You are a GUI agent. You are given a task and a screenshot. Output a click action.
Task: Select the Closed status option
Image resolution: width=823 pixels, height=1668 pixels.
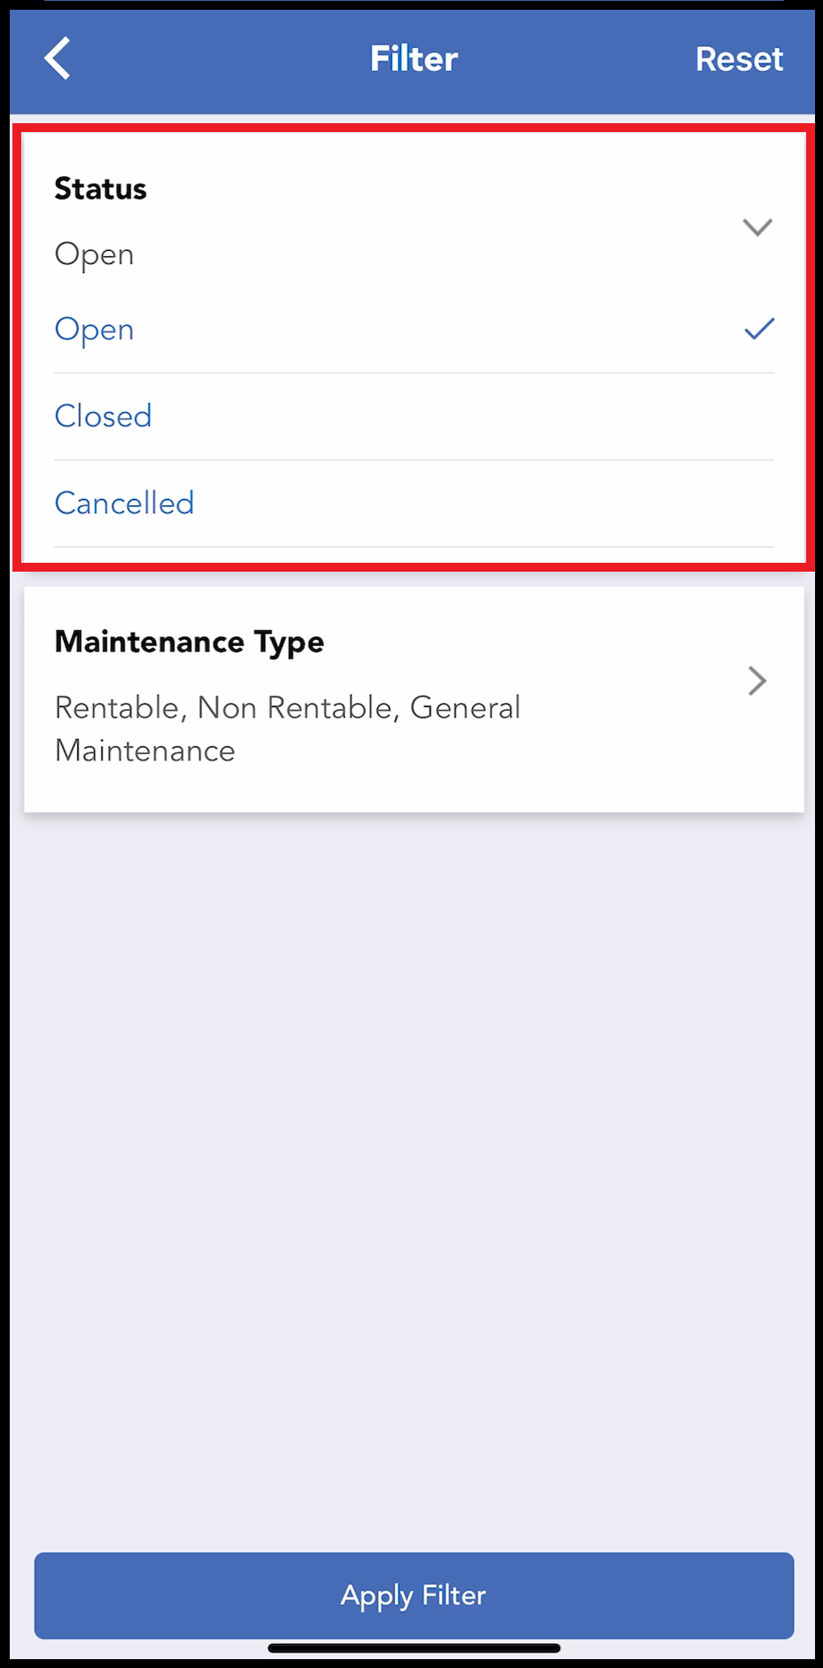click(104, 416)
